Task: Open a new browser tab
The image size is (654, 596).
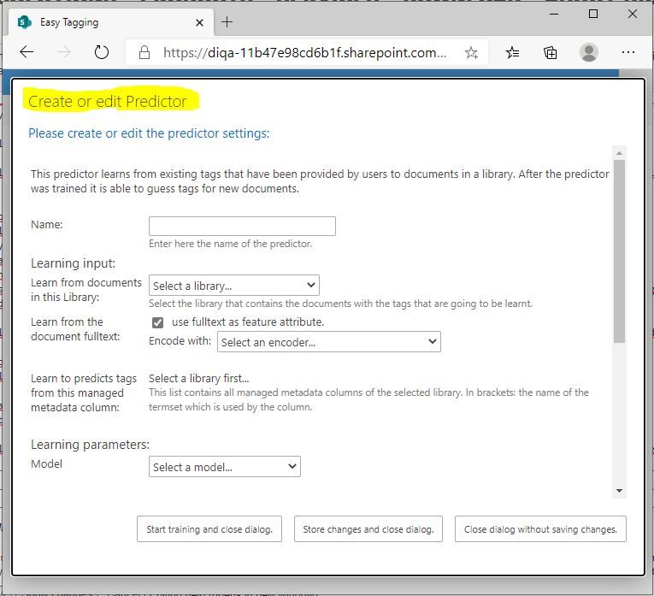Action: point(227,21)
